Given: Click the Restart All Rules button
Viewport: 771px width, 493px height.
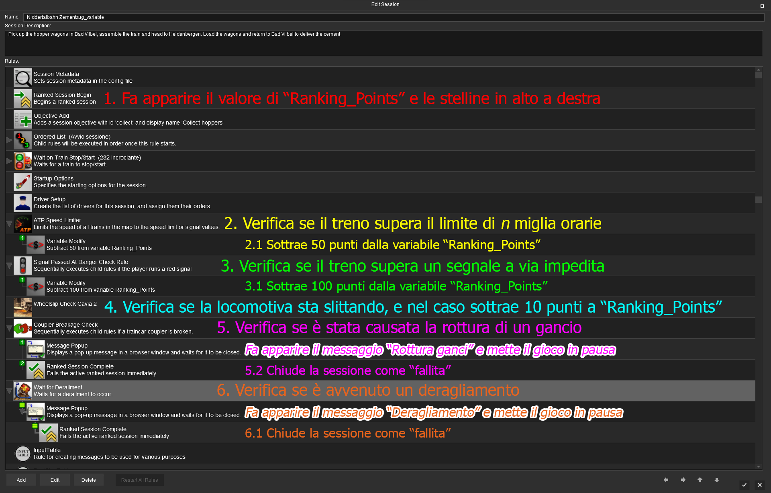Looking at the screenshot, I should point(139,480).
